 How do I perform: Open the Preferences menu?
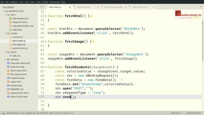click(x=55, y=2)
